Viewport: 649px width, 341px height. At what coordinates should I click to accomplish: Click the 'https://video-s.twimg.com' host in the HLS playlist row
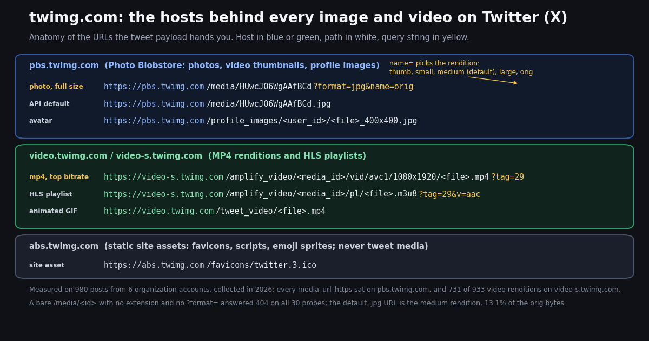click(163, 194)
